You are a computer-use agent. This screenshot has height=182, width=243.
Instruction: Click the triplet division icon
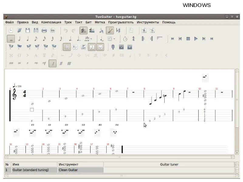87,39
